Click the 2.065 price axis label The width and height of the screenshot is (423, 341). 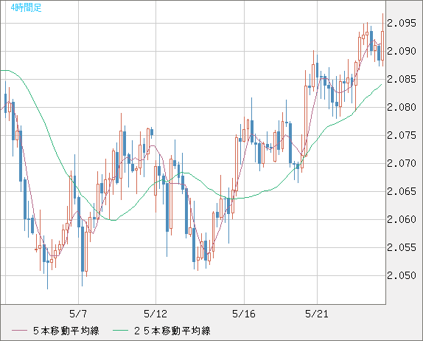point(402,192)
